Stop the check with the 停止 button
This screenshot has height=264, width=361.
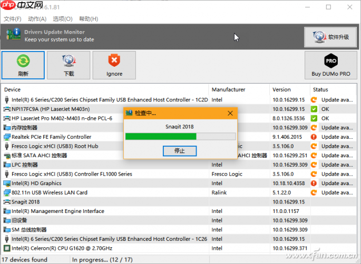180,151
